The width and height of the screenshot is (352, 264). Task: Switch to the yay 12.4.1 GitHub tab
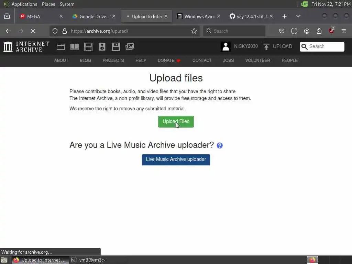pos(252,16)
